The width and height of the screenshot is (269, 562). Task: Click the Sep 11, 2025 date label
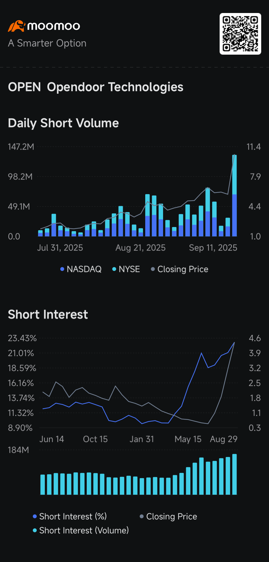click(213, 248)
